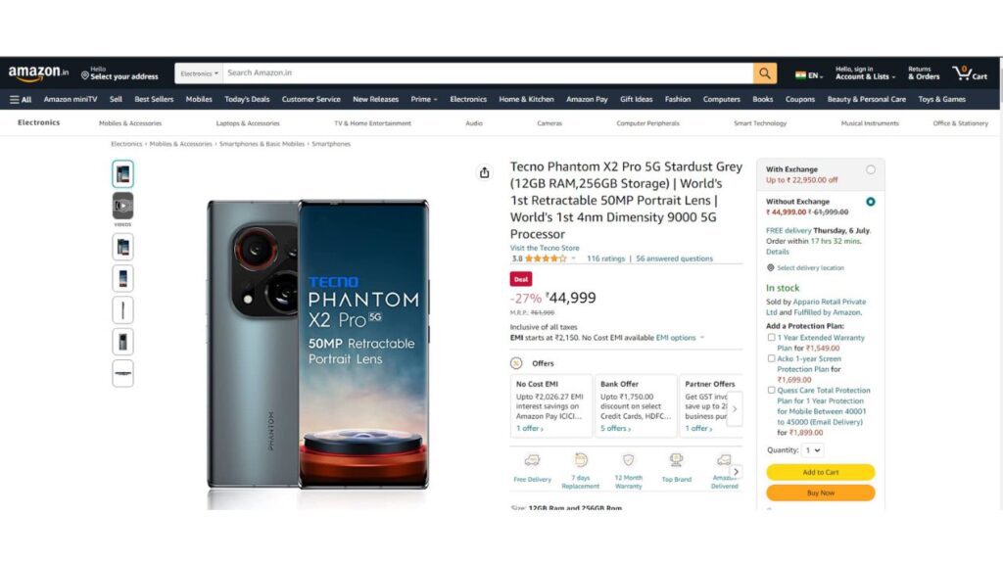Open Mobiles & Accessories subcategory tab
This screenshot has width=1003, height=564.
130,123
